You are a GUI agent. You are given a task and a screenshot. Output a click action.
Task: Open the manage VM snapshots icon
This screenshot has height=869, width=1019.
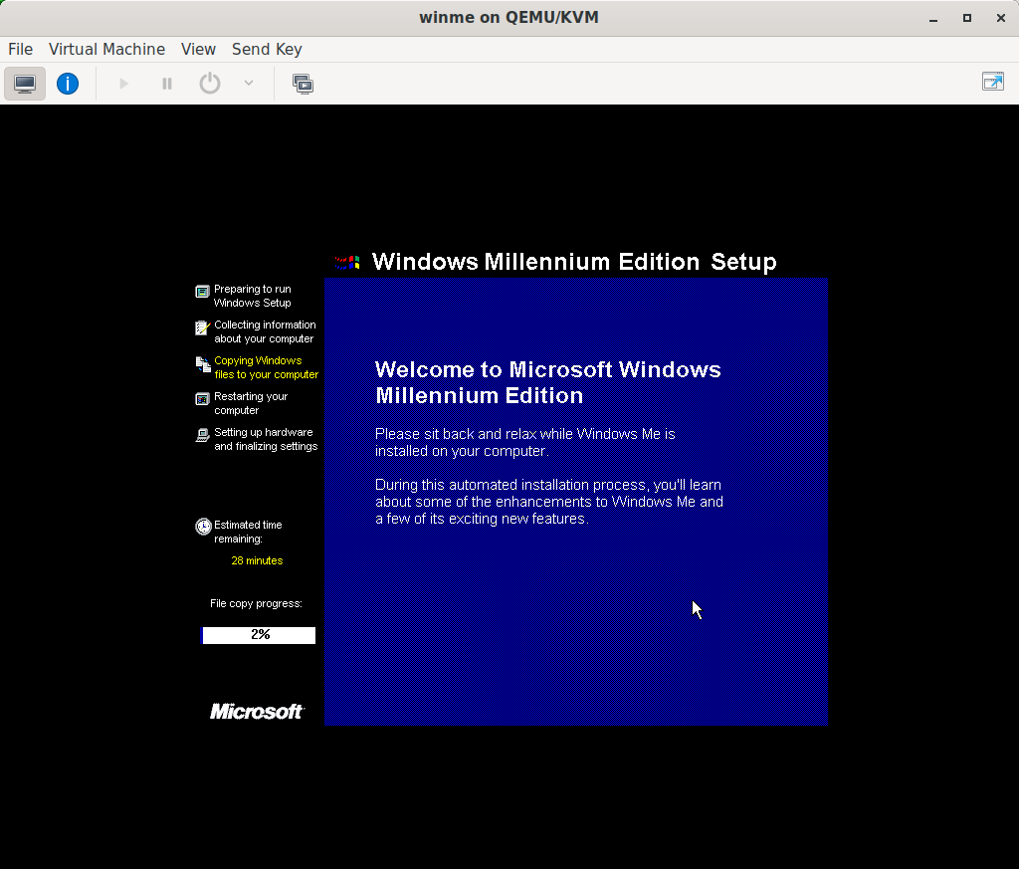click(303, 84)
